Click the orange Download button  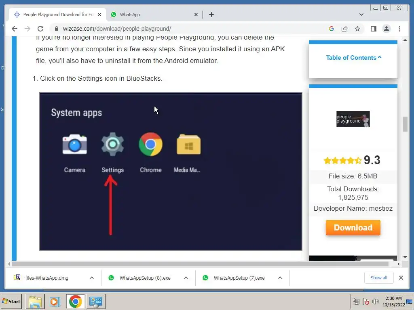[353, 228]
